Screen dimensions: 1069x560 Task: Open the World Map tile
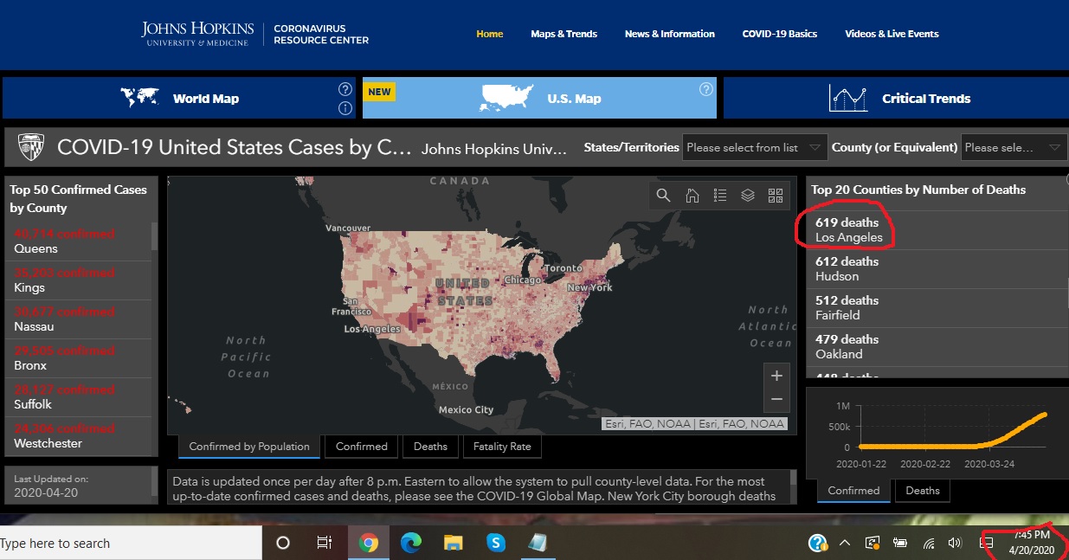[x=179, y=98]
